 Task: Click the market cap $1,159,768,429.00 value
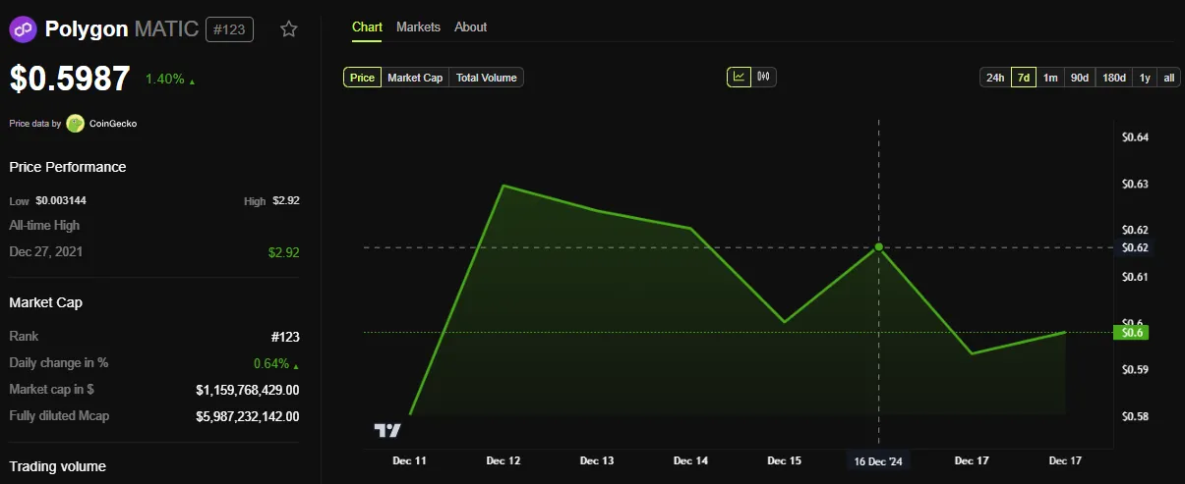(x=248, y=390)
